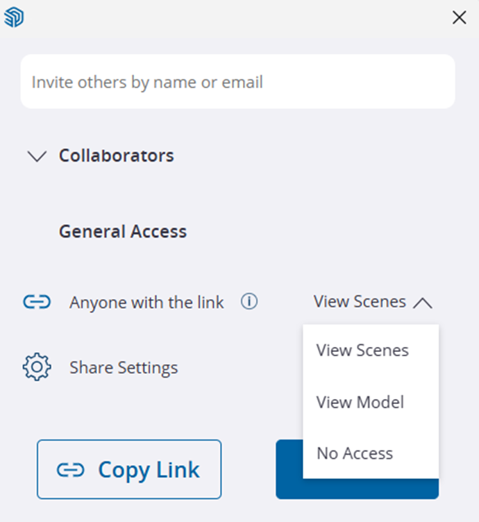The image size is (479, 522).
Task: Set link access to No Access
Action: click(355, 453)
